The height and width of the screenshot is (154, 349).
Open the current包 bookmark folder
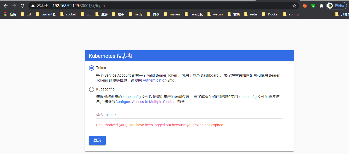point(46,14)
